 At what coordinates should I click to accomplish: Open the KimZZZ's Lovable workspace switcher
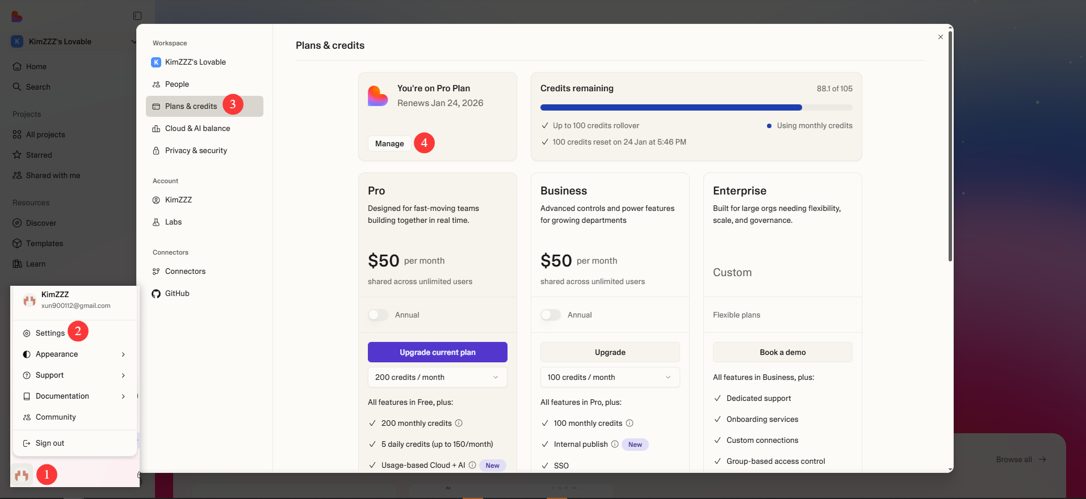point(74,41)
